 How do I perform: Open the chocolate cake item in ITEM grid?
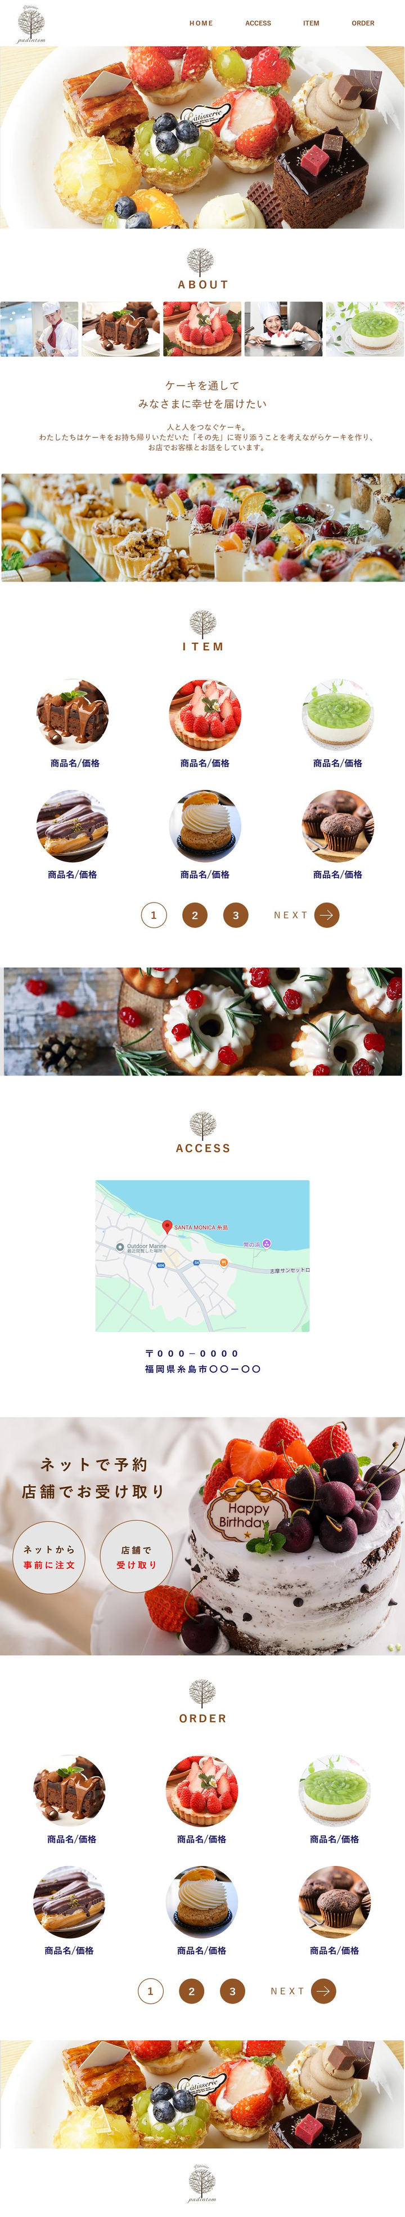tap(72, 714)
